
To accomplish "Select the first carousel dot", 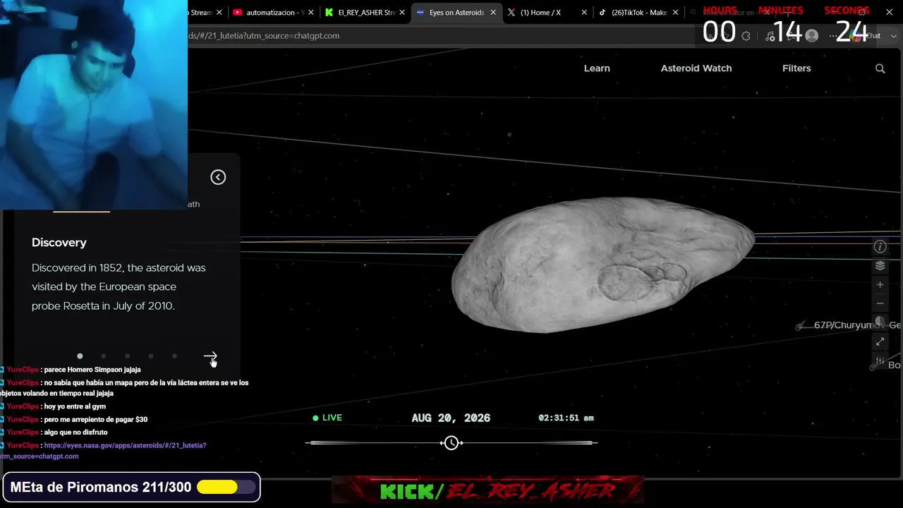I will (80, 356).
